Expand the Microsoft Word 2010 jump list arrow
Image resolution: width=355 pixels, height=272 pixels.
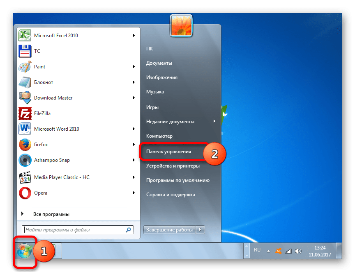[134, 129]
